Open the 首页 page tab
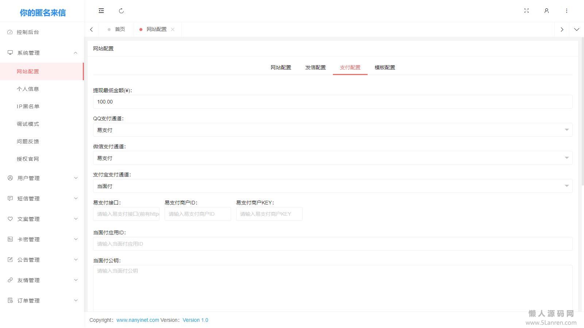The image size is (584, 328). 120,30
